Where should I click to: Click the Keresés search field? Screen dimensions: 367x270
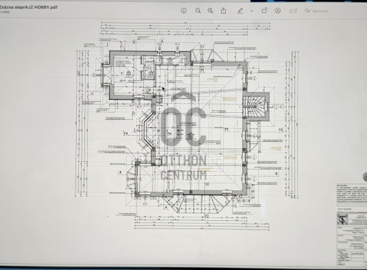coord(334,11)
